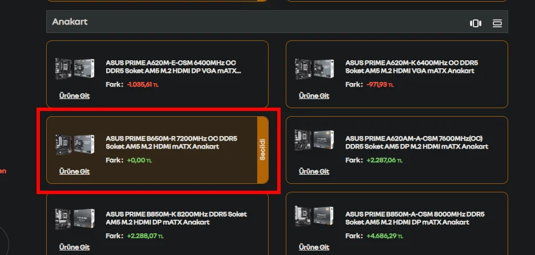Image resolution: width=535 pixels, height=255 pixels.
Task: Click the PRIME B850M-A-CSM product thumbnail
Action: point(314,216)
